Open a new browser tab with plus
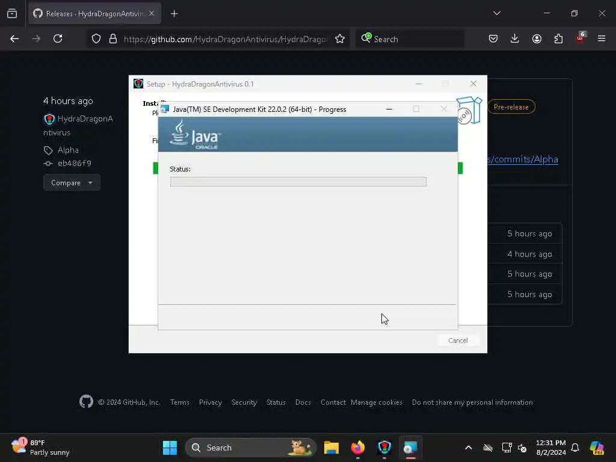The height and width of the screenshot is (462, 616). pos(174,14)
